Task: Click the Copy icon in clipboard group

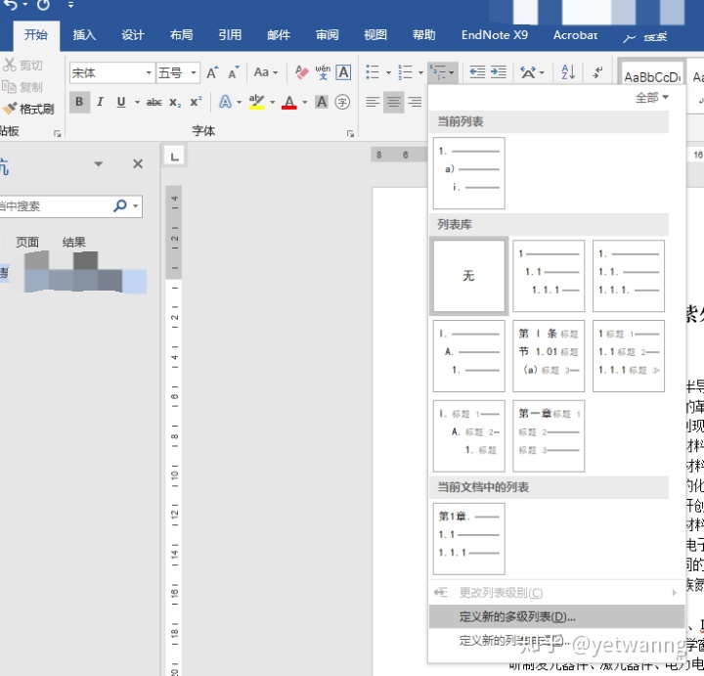Action: coord(9,86)
